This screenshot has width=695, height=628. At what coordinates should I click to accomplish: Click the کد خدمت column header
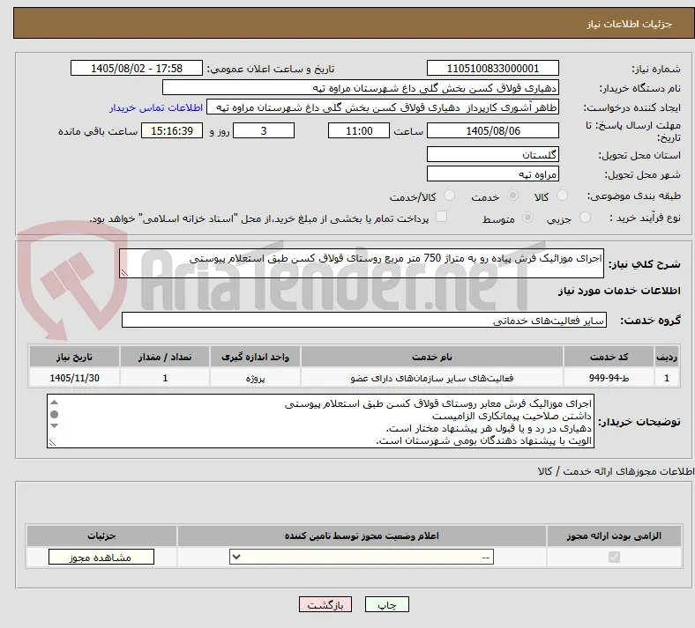609,357
